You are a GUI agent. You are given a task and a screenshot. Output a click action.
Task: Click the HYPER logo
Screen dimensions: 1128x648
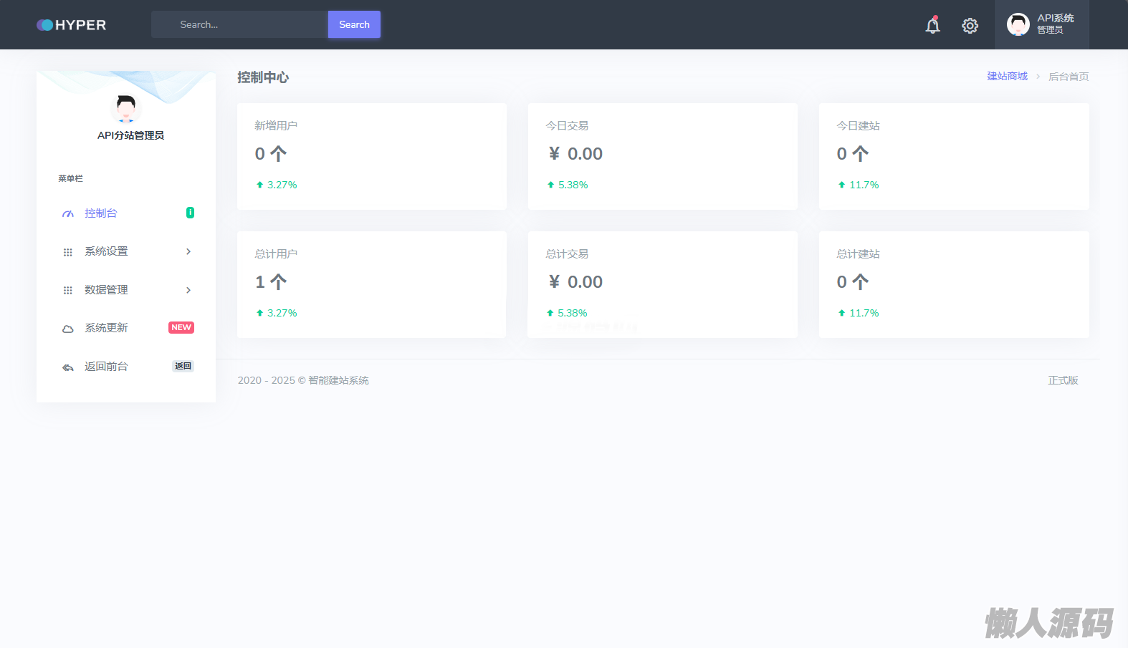click(x=72, y=25)
